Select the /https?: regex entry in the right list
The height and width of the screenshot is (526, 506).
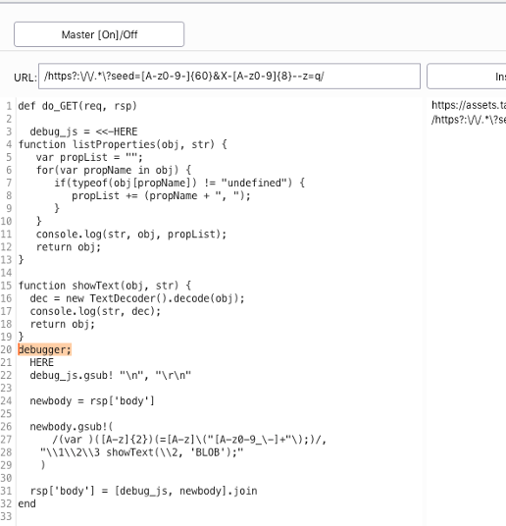tap(469, 120)
